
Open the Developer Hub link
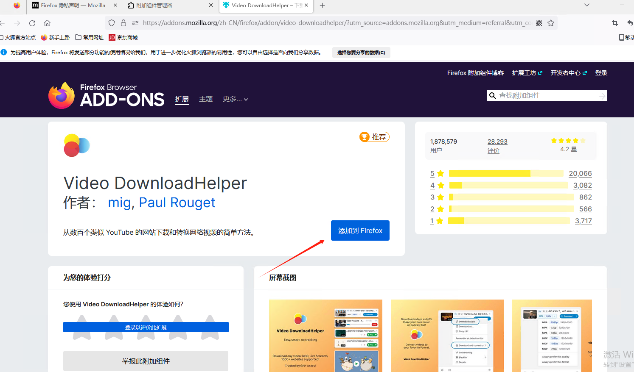569,73
